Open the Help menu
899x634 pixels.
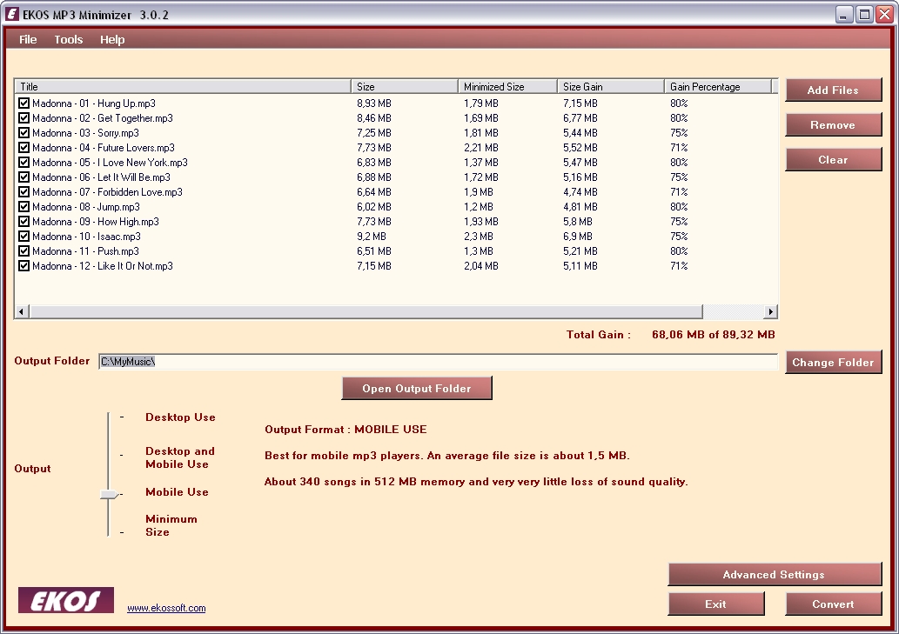click(112, 39)
